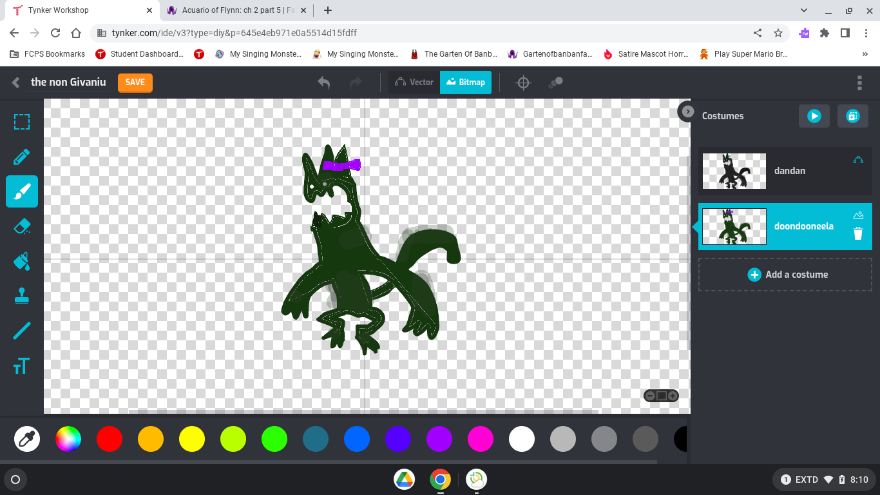Choose the lime yellow-green swatch
880x495 pixels.
point(233,439)
